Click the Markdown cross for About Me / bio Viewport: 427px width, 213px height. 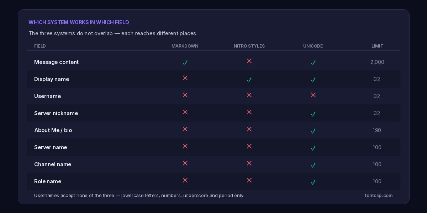click(185, 129)
